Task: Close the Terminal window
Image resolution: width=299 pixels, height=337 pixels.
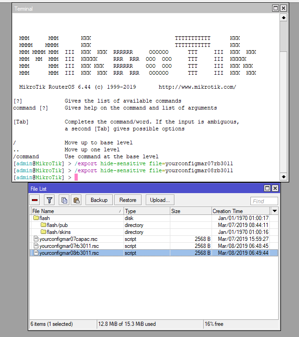Action: (x=283, y=8)
